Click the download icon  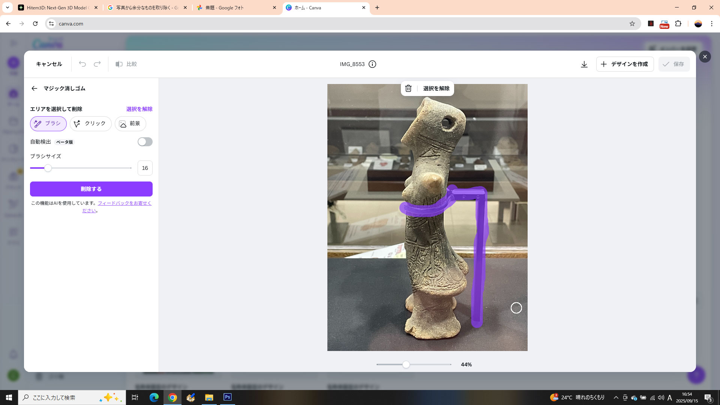tap(584, 64)
